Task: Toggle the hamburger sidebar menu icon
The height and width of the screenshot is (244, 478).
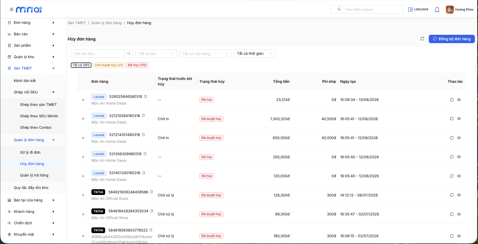Action: (x=11, y=9)
